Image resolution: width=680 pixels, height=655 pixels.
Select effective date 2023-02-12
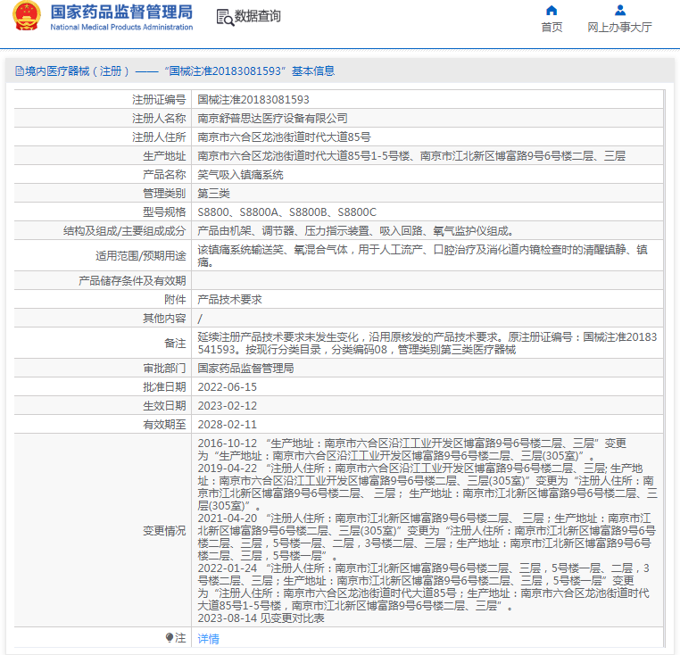[228, 405]
